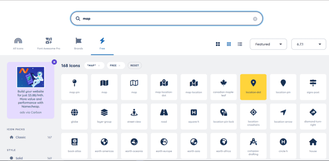Switch to list view
Screen dimensions: 329x161
[x=240, y=44]
